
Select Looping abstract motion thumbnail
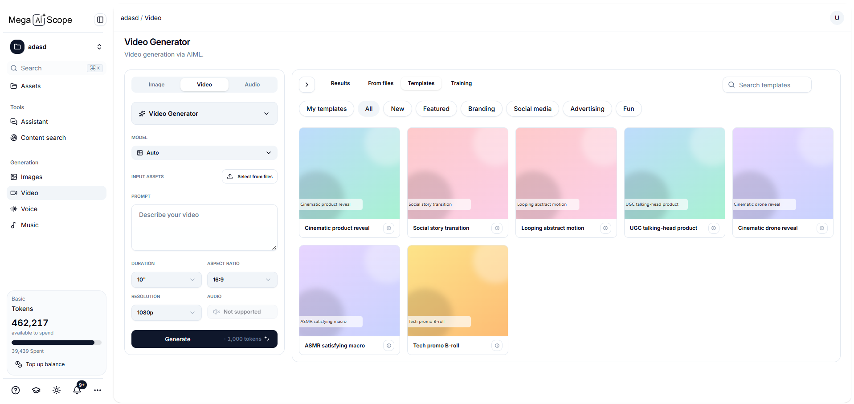(566, 173)
